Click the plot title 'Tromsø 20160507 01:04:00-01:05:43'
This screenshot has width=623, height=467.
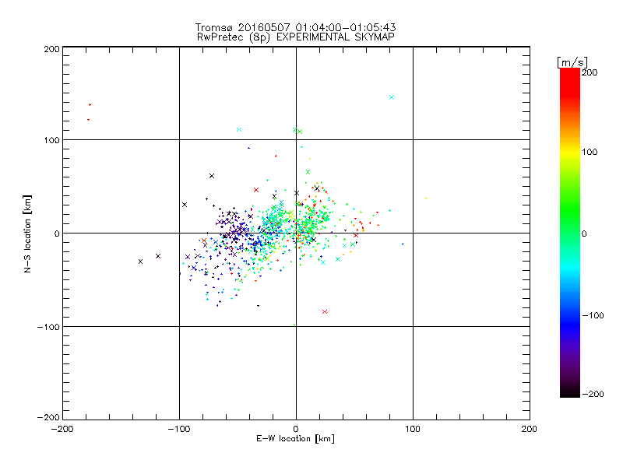click(x=295, y=27)
